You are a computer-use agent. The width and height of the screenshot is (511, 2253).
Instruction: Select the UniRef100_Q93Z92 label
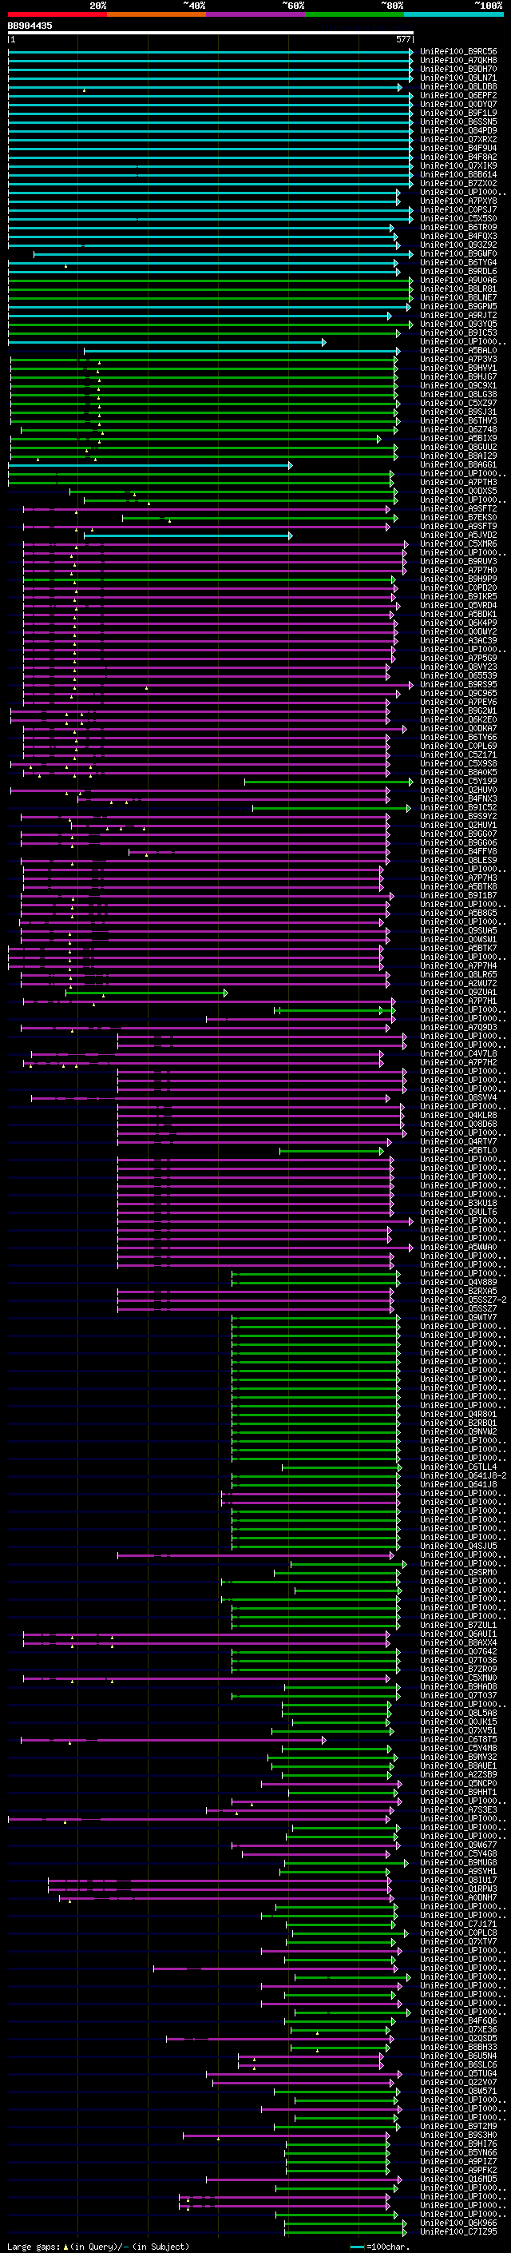coord(458,245)
